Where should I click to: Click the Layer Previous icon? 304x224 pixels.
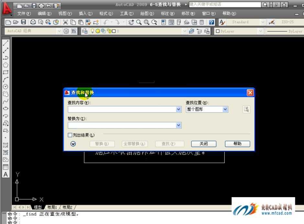[x=199, y=31]
